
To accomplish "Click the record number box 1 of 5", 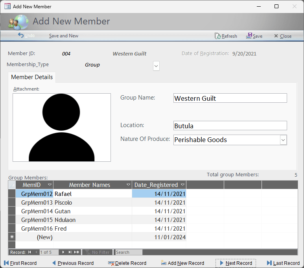I will click(49, 252).
